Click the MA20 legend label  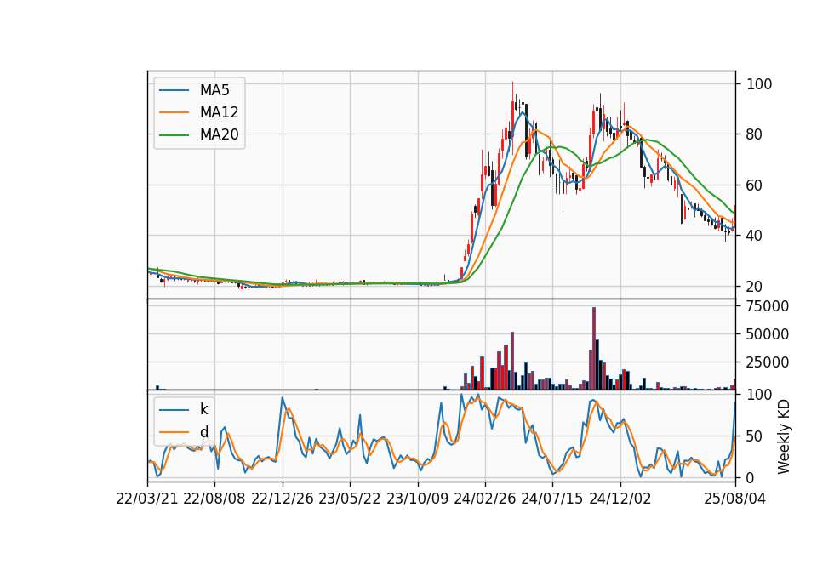point(219,134)
